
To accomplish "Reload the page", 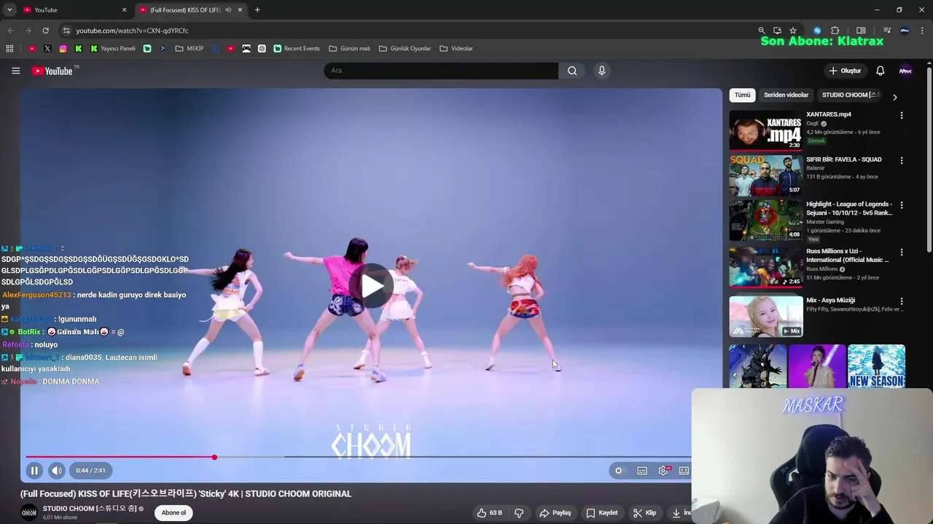I will (x=45, y=31).
